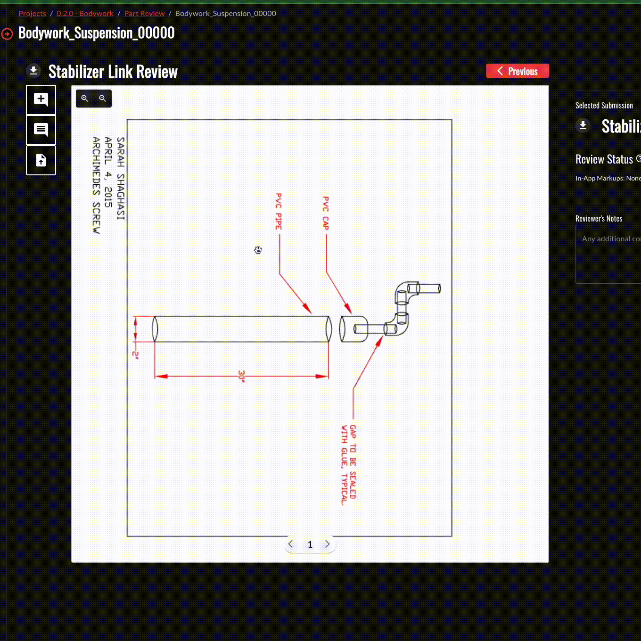This screenshot has height=641, width=641.
Task: Click the Previous button
Action: (518, 71)
